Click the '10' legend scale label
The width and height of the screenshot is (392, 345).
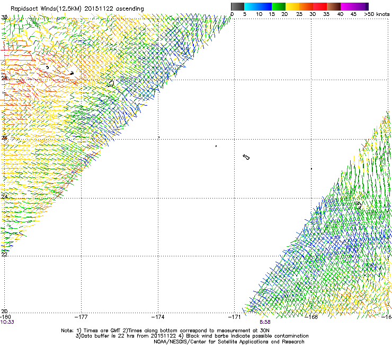click(259, 14)
